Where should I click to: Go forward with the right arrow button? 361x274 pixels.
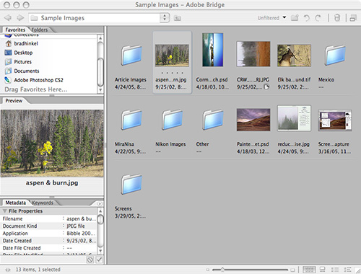point(20,18)
